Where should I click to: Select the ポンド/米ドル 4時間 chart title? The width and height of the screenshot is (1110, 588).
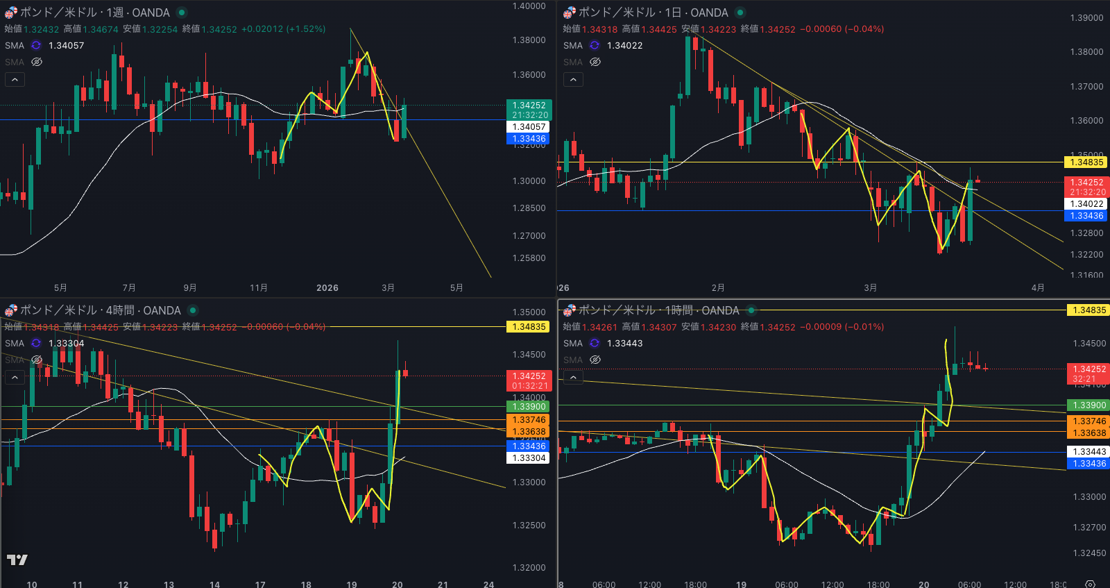point(101,310)
